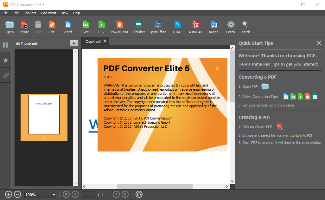Click horizontal scrollbar right arrow
The width and height of the screenshot is (325, 200).
pyautogui.click(x=227, y=186)
